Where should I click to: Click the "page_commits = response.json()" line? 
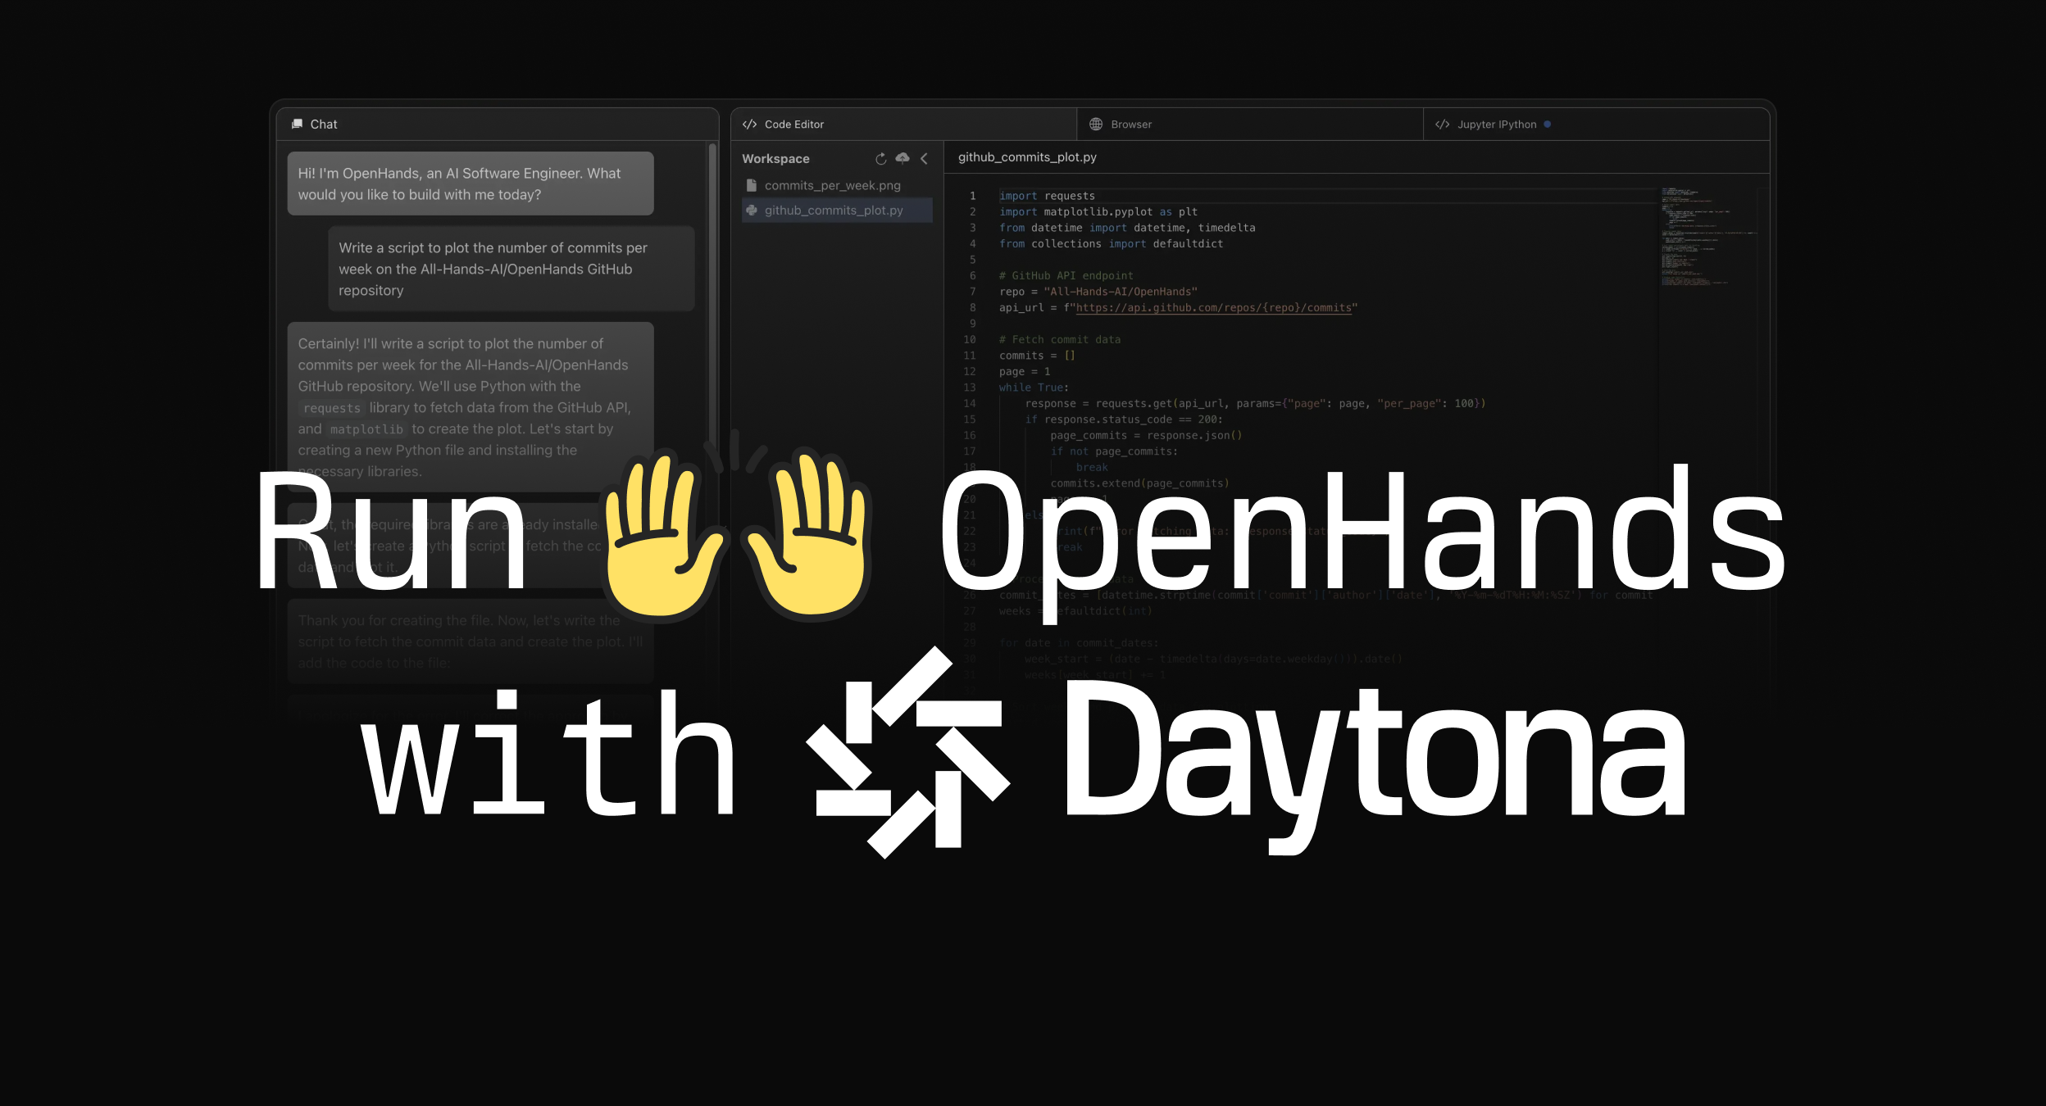coord(1146,436)
